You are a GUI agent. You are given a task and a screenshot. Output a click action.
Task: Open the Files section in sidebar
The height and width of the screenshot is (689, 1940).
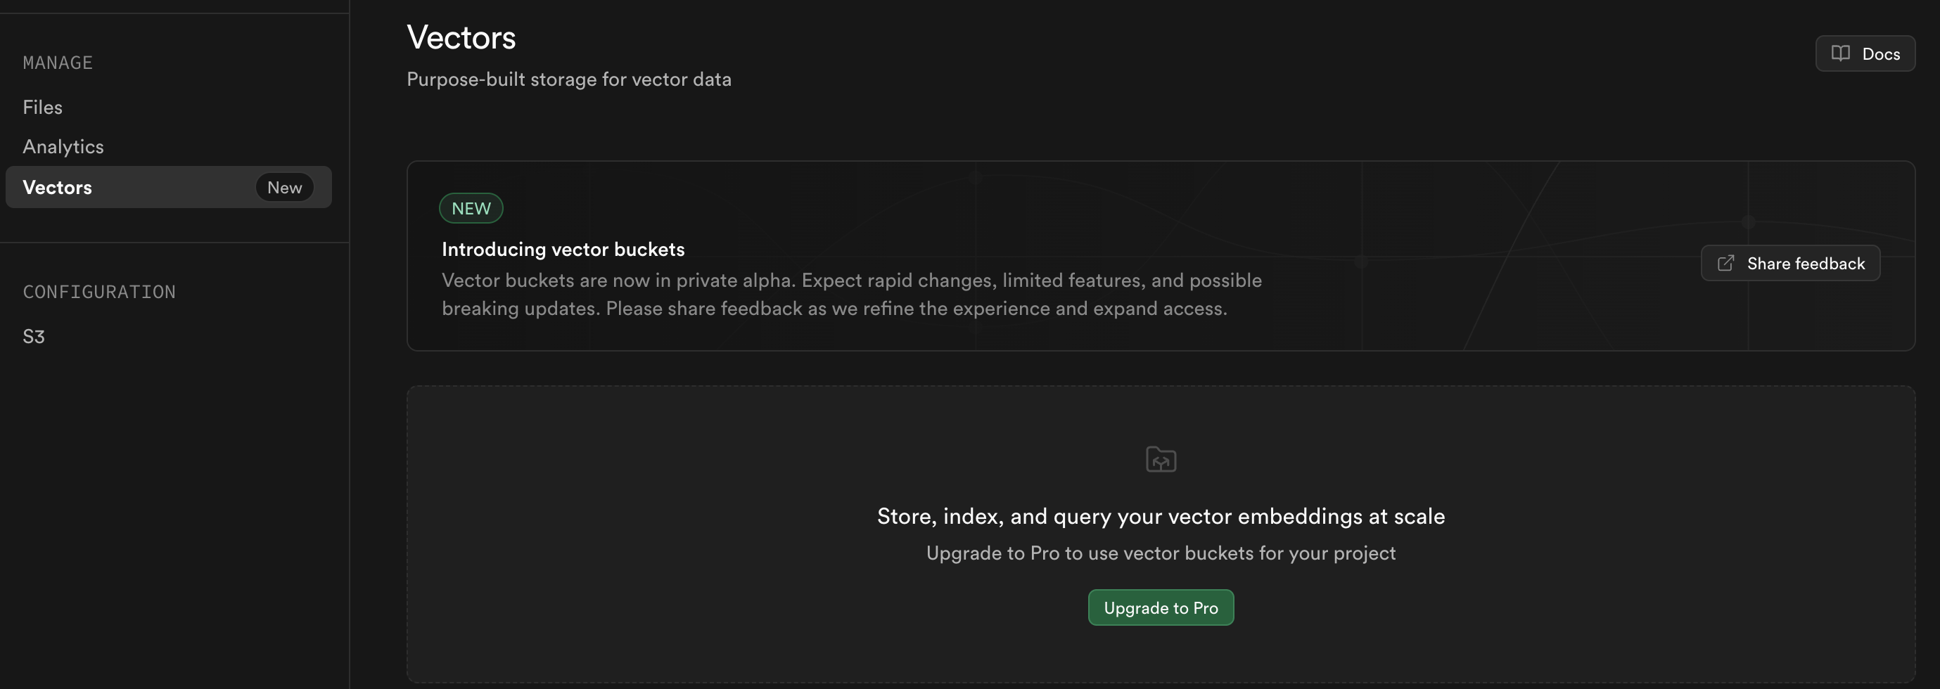click(x=43, y=108)
